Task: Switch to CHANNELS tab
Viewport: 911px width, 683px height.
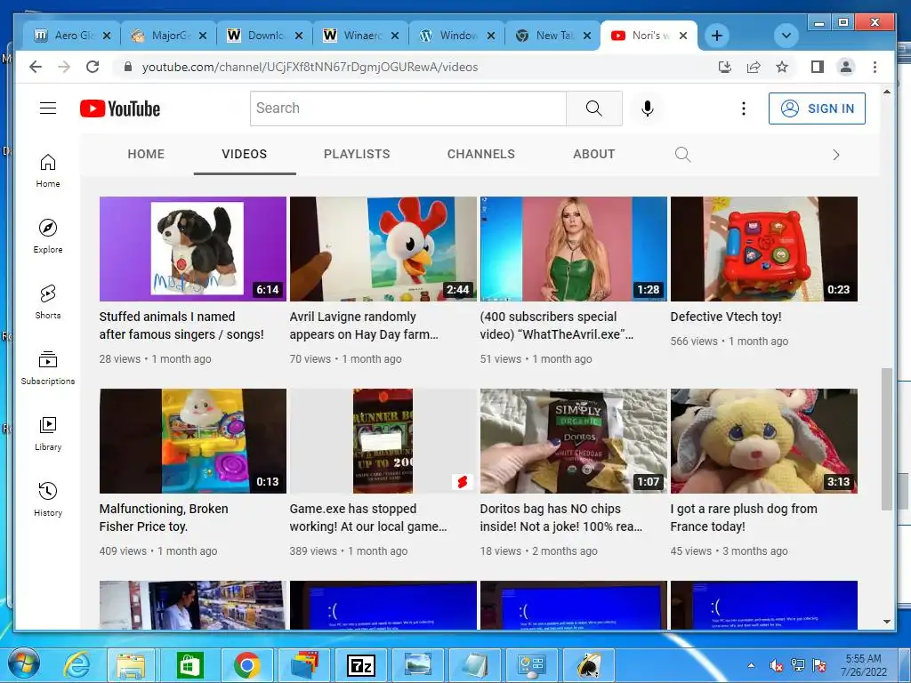Action: [x=481, y=154]
